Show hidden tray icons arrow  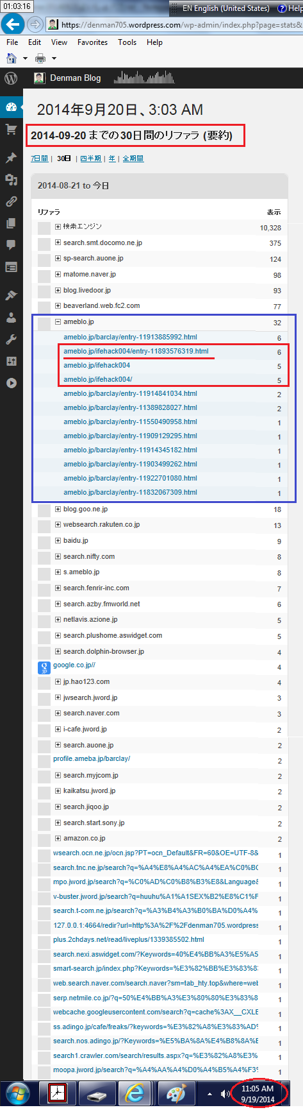(x=209, y=1094)
